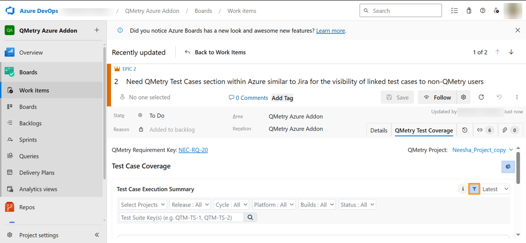
Task: Open the Platform : All dropdown
Action: click(274, 204)
